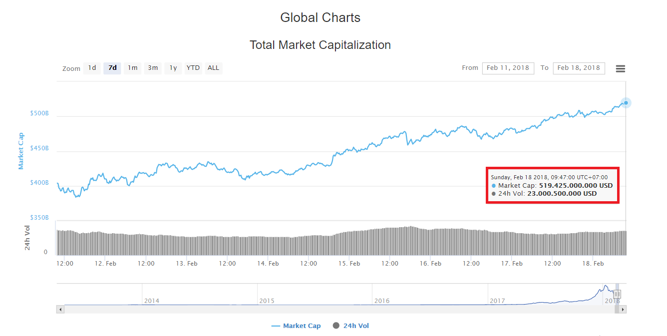The width and height of the screenshot is (667, 336).
Task: Show ALL data range
Action: (x=213, y=68)
